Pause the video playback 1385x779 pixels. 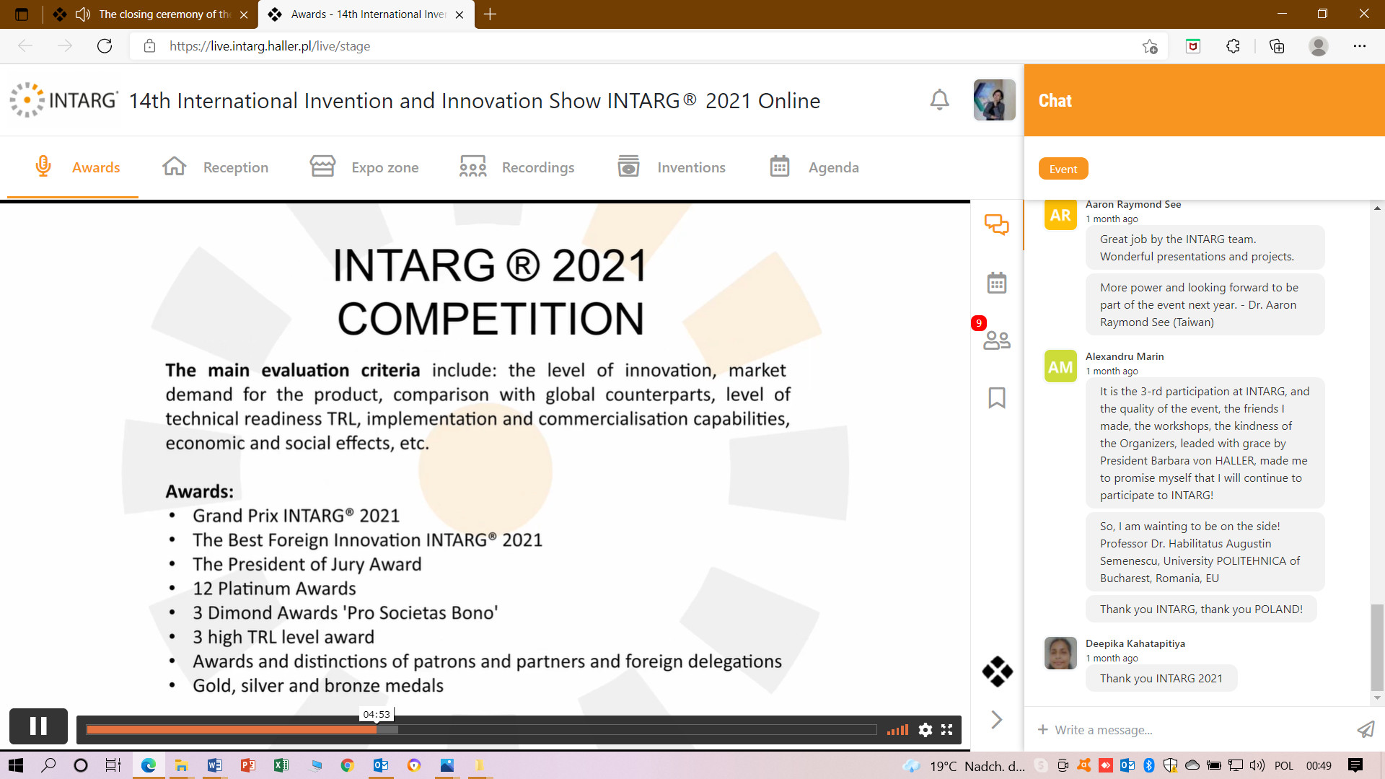coord(38,726)
